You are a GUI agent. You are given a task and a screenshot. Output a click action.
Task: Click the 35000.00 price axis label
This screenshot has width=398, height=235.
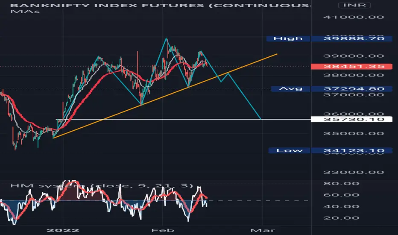[x=353, y=134]
